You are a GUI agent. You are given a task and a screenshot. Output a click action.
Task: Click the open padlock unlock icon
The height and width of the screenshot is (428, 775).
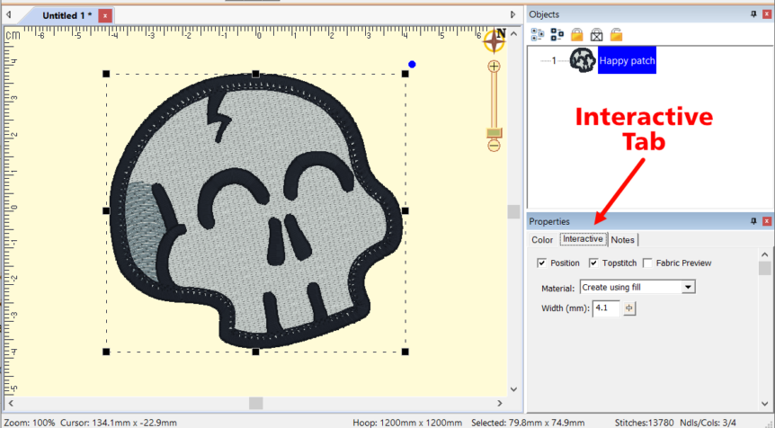click(616, 34)
